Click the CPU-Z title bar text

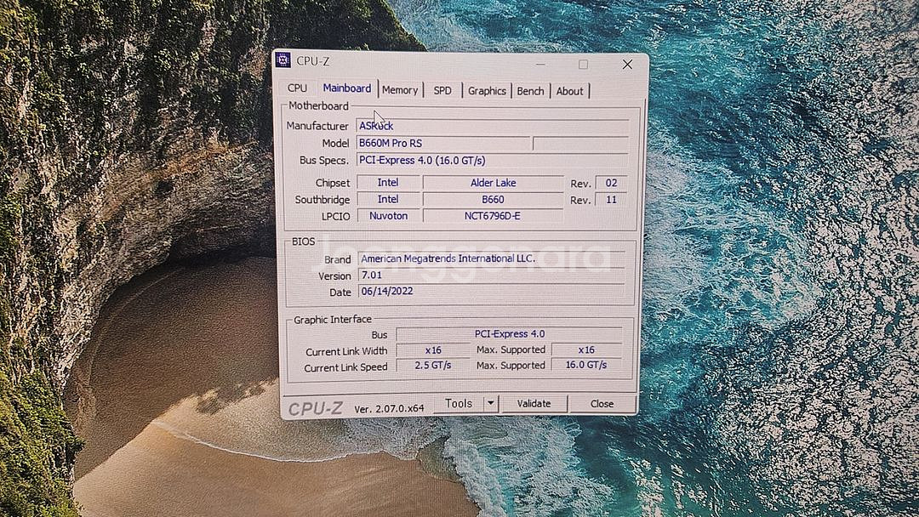click(x=312, y=61)
